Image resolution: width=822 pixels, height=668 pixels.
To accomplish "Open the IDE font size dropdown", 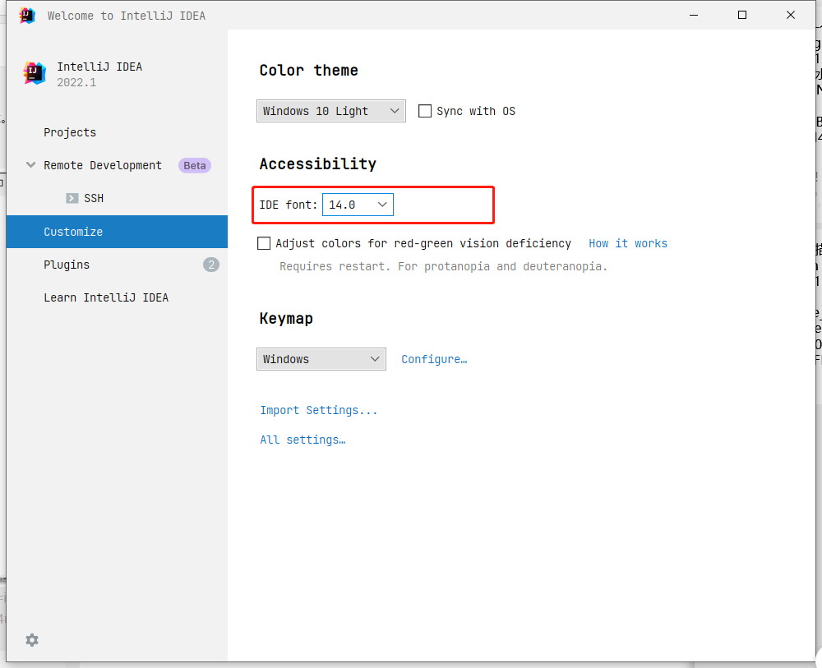I will tap(358, 205).
